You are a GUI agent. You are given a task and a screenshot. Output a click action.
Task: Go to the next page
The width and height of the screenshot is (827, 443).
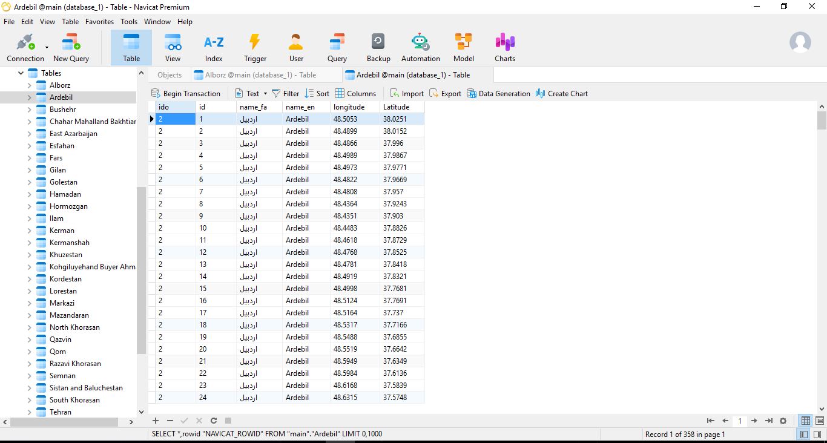tap(754, 421)
